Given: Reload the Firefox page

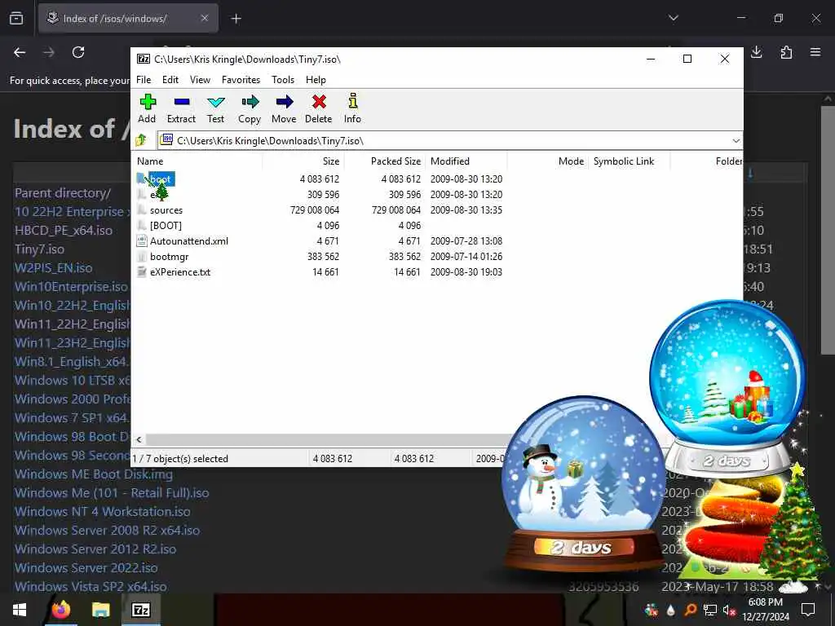Looking at the screenshot, I should coord(78,52).
